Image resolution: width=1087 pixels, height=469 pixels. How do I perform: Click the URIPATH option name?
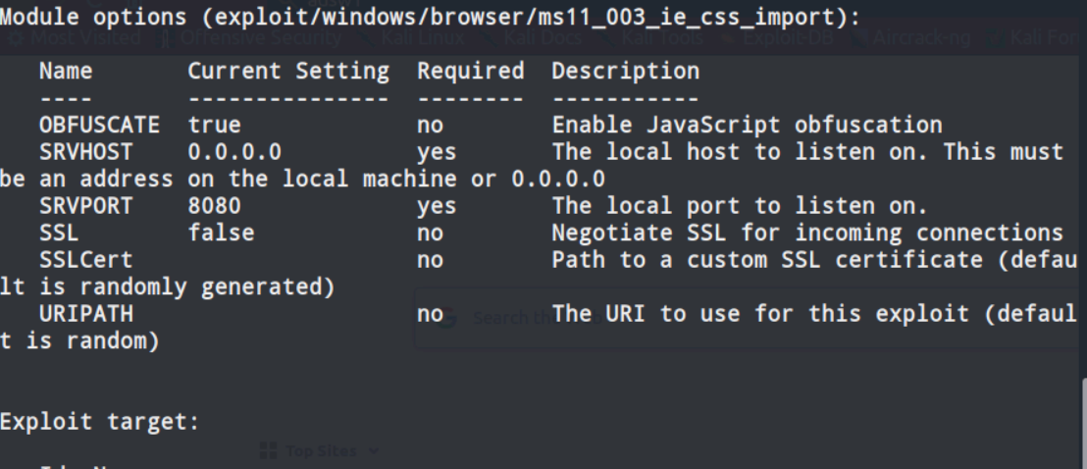(86, 315)
